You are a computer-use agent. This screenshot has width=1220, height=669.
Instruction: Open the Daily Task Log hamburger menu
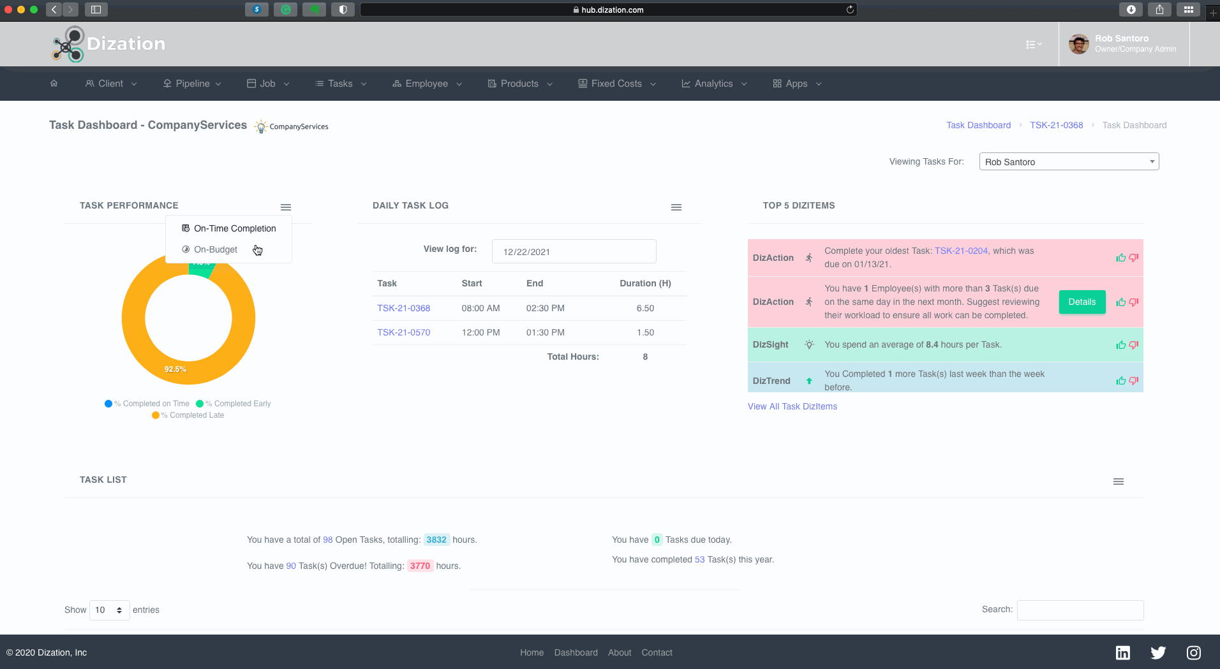[676, 207]
